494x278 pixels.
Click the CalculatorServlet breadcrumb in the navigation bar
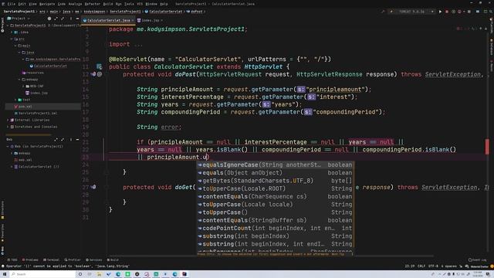(x=164, y=12)
